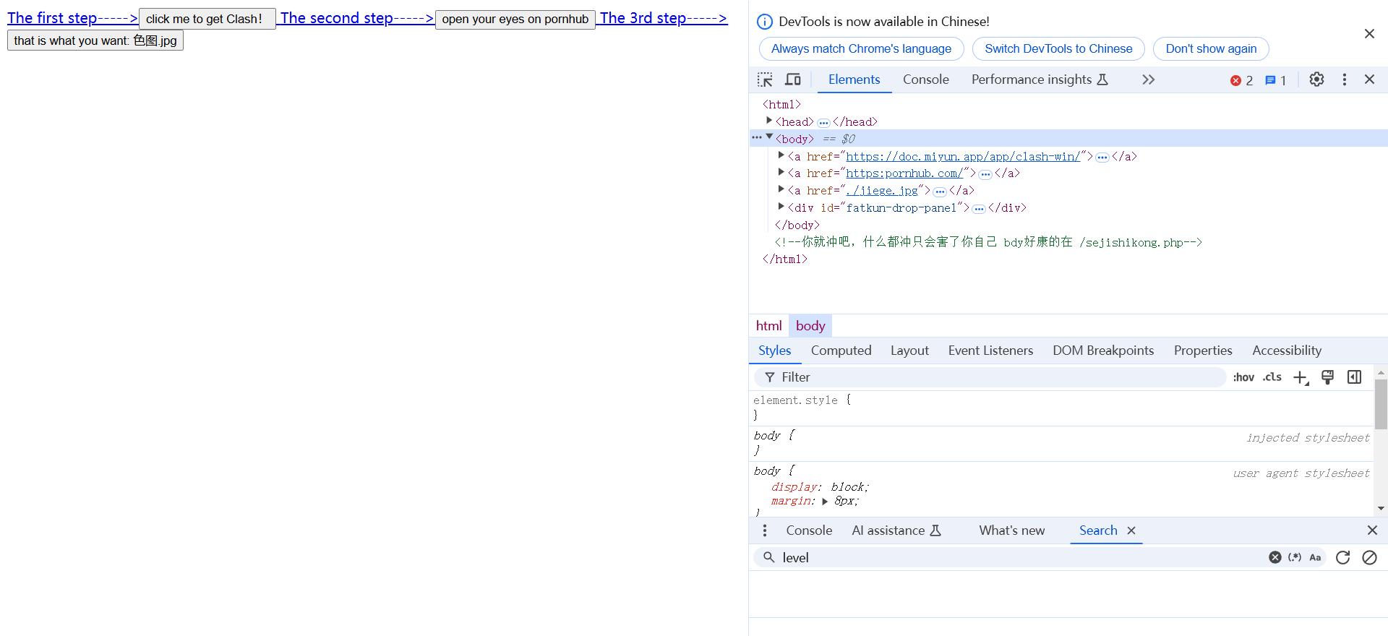Close the Search drawer tab
Image resolution: width=1388 pixels, height=636 pixels.
(1131, 530)
